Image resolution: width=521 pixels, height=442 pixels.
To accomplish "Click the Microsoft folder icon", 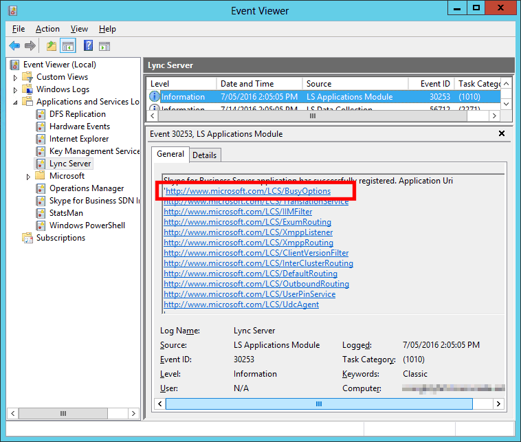I will 40,175.
